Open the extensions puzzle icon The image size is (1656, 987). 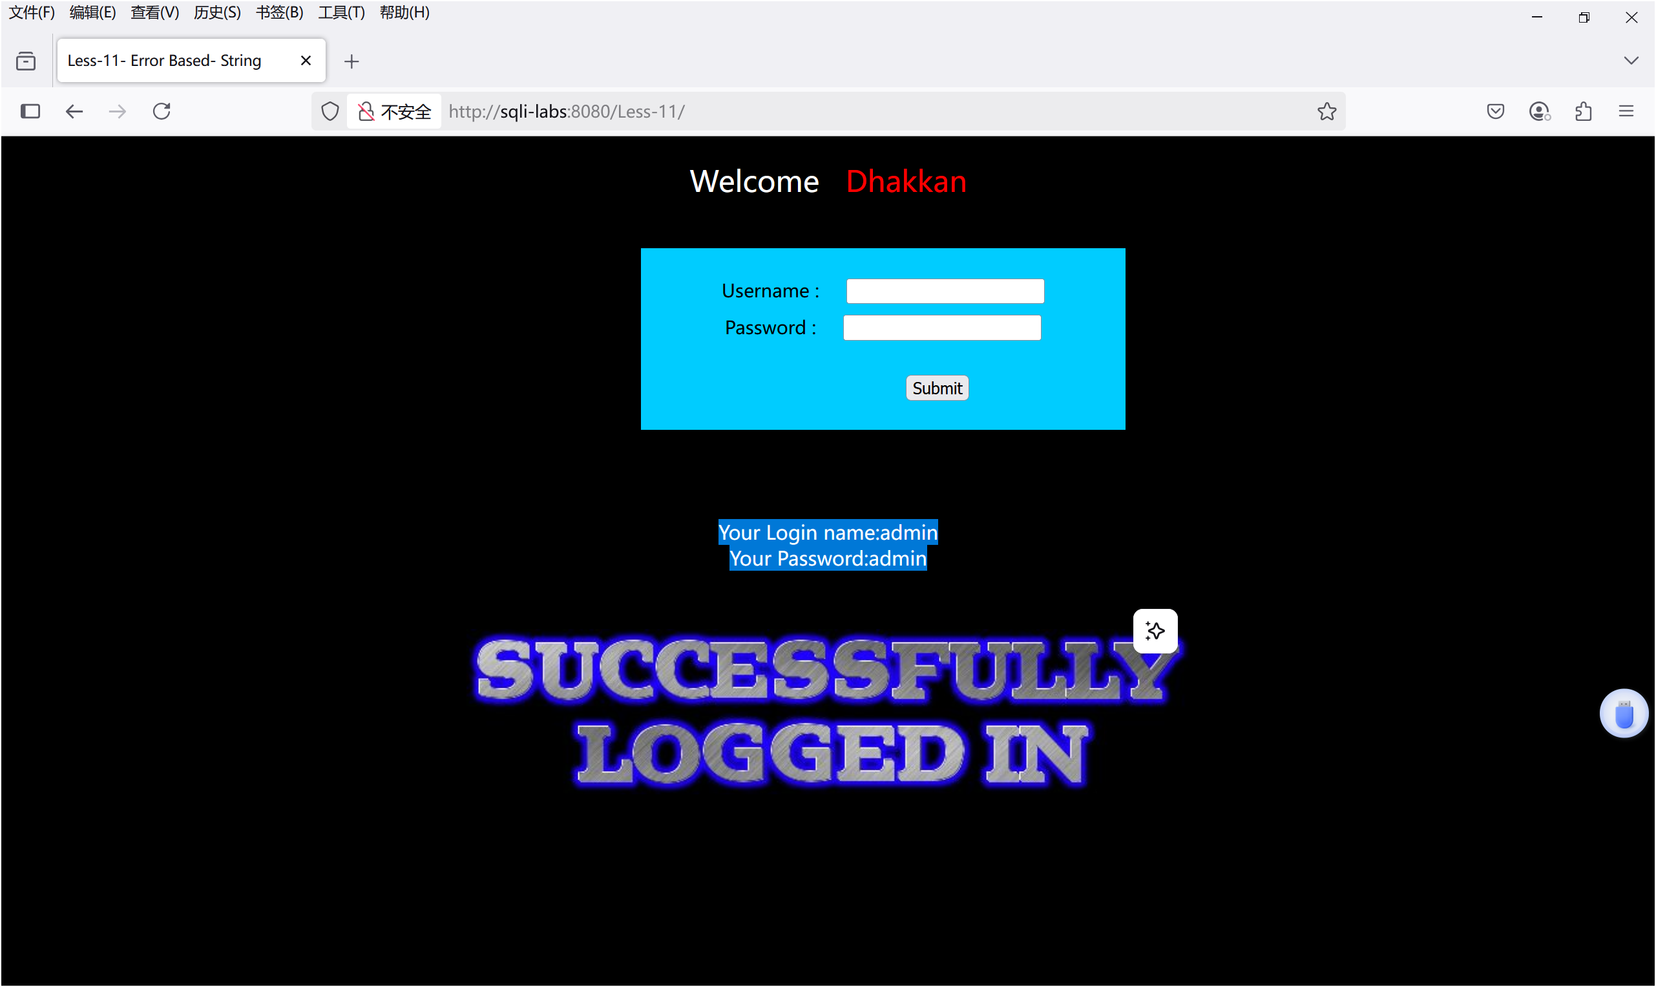1583,111
